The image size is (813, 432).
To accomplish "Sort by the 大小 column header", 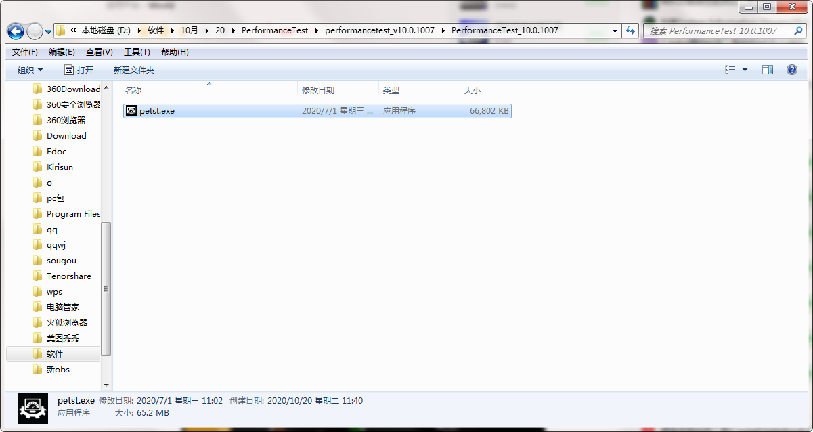I will [487, 90].
